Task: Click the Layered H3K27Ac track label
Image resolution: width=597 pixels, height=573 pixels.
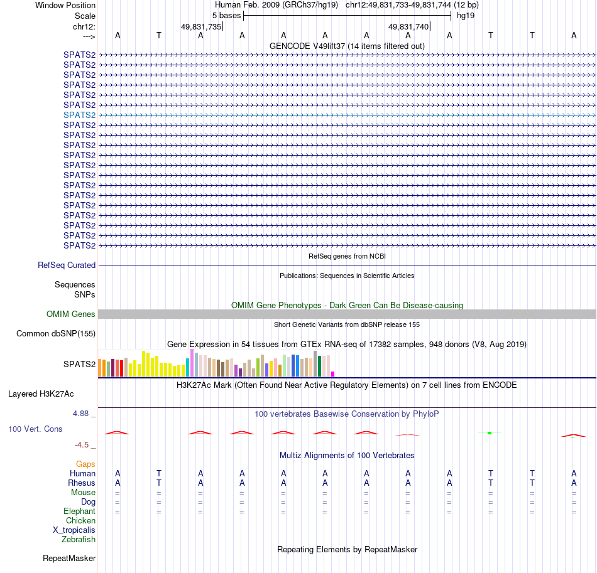Action: pos(41,394)
